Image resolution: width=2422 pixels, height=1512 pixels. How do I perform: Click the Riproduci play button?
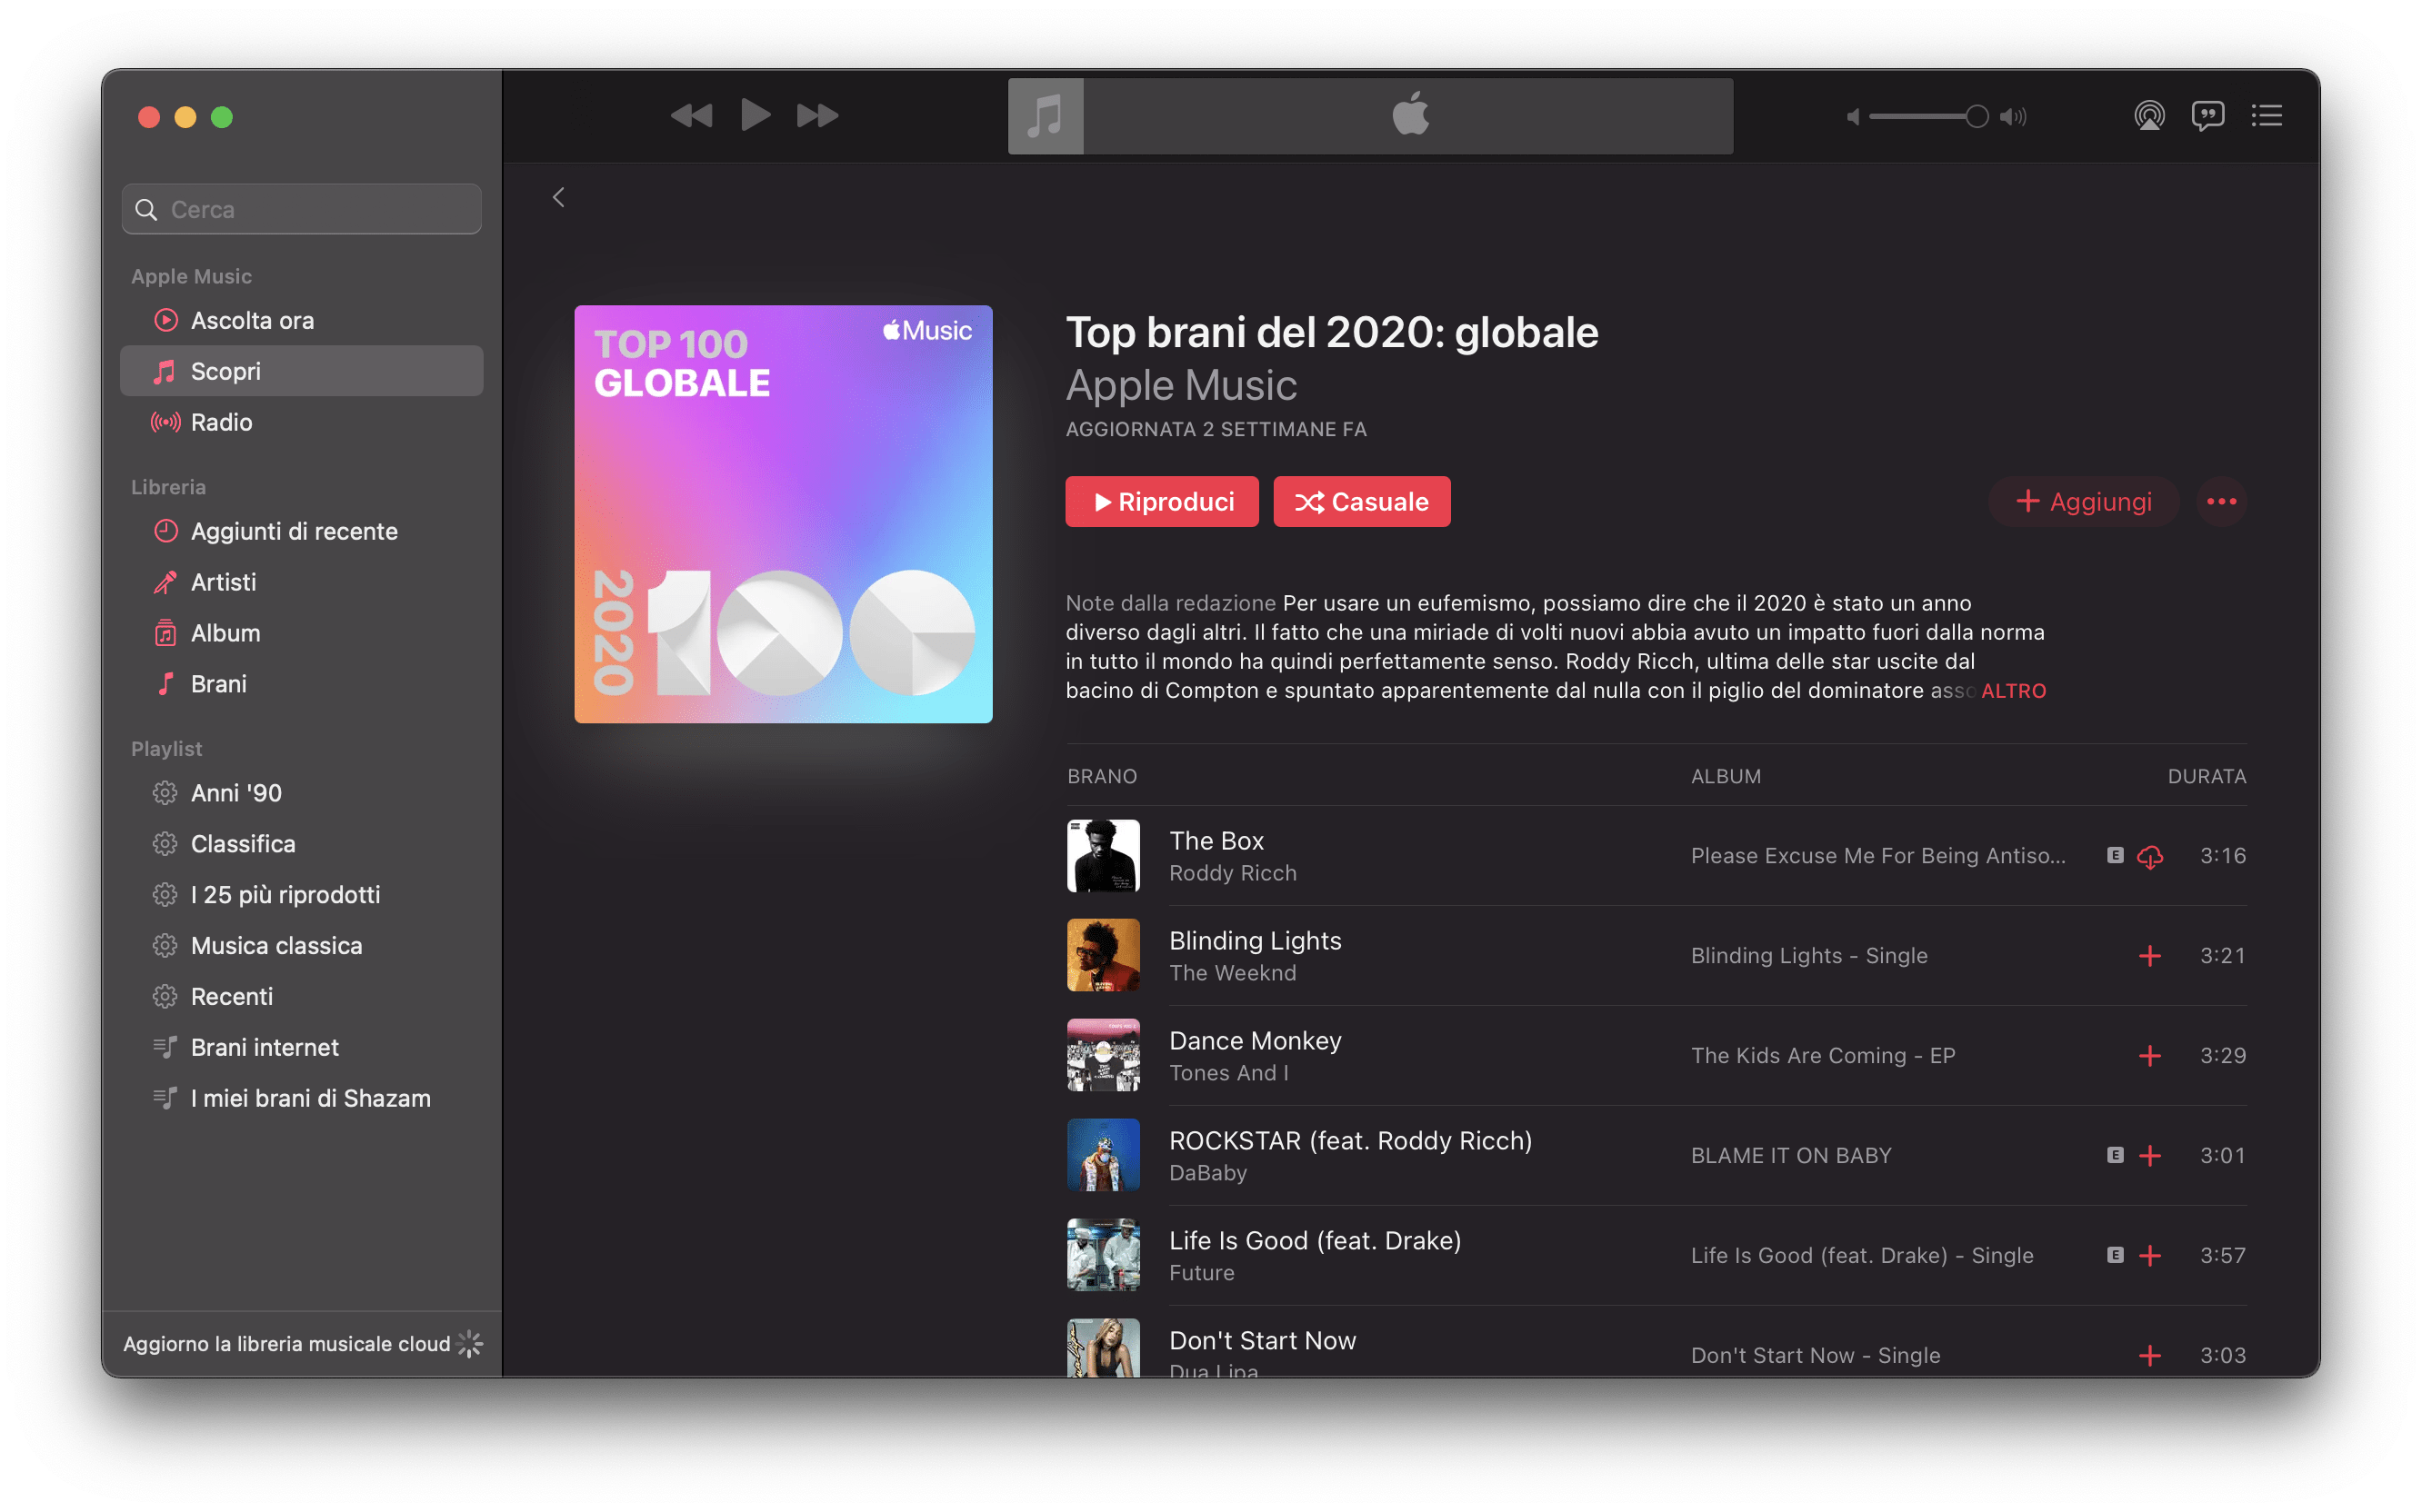coord(1162,502)
